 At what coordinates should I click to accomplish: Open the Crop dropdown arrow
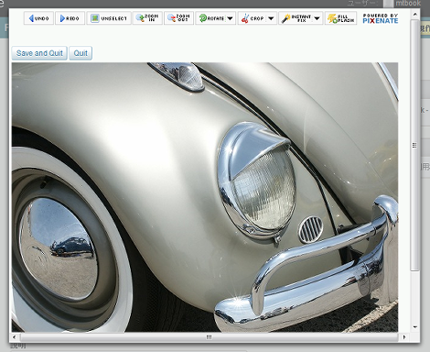[271, 18]
